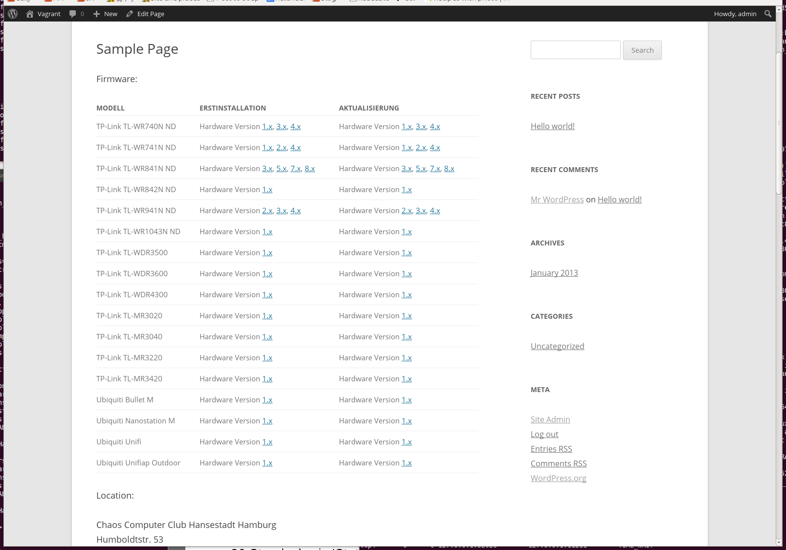This screenshot has height=550, width=786.
Task: Open WR841N Aktualisierung 3.x firmware link
Action: point(406,169)
